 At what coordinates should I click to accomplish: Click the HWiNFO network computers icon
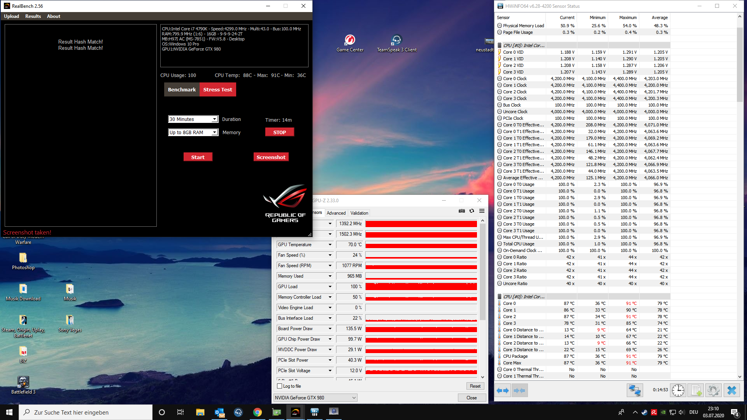[635, 390]
